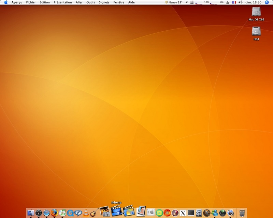Open the volume control in menu bar

[240, 2]
